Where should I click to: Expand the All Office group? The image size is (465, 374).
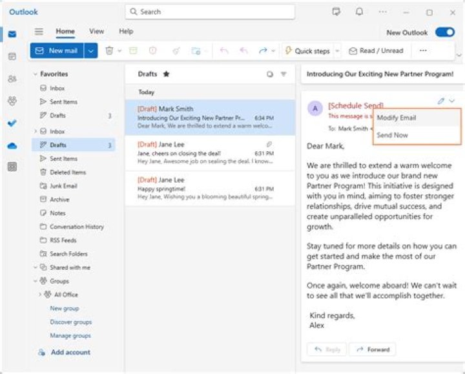coord(40,295)
